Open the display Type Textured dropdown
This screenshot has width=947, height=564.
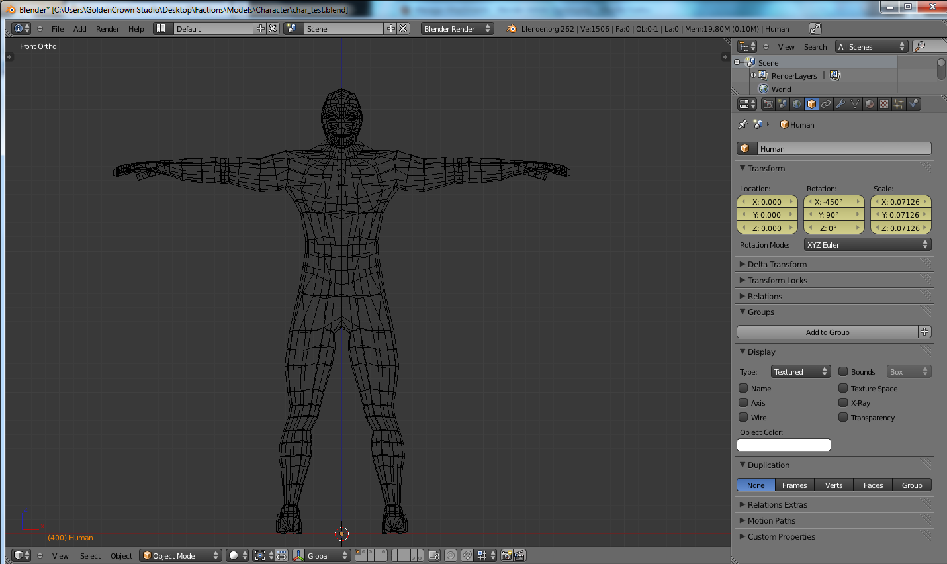pos(800,371)
